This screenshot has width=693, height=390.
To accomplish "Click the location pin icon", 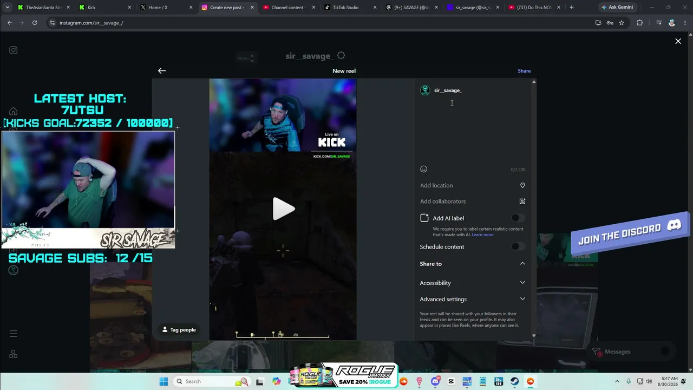I will (522, 185).
